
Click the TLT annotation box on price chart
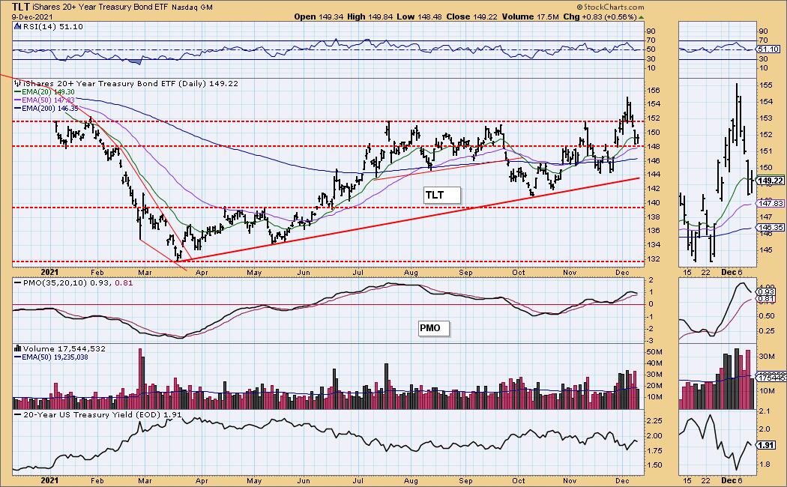pyautogui.click(x=441, y=195)
